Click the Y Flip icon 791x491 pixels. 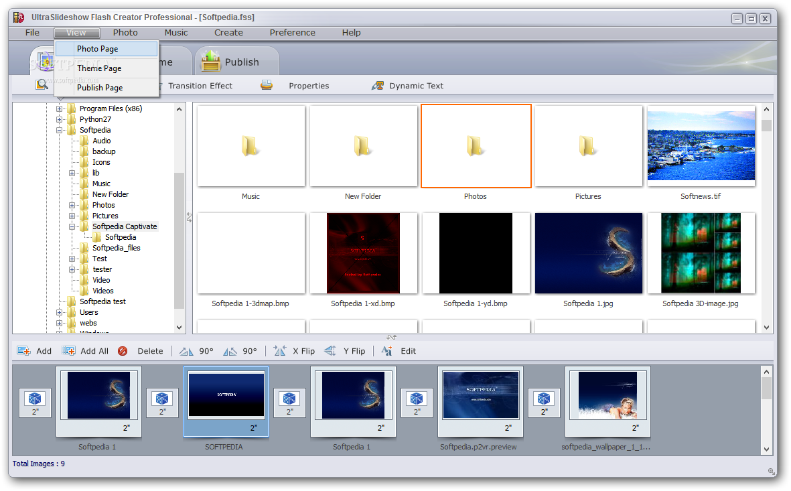330,351
